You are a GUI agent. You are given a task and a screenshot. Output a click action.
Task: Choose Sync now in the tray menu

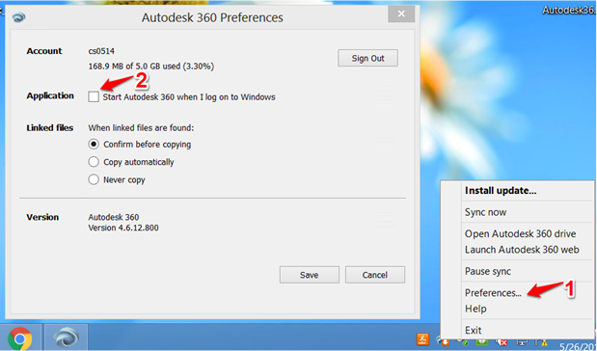click(x=485, y=212)
